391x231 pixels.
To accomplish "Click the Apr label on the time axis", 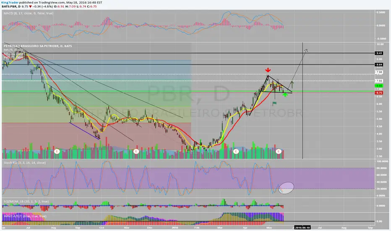I will 245,228.
